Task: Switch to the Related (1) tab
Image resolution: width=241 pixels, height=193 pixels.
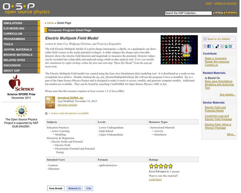Action: pos(75,188)
